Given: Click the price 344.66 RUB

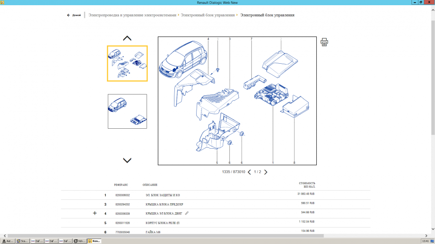Looking at the screenshot, I should click(308, 212).
